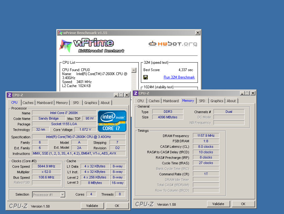Click Validate in the right CPU-Z window

[x=218, y=204]
